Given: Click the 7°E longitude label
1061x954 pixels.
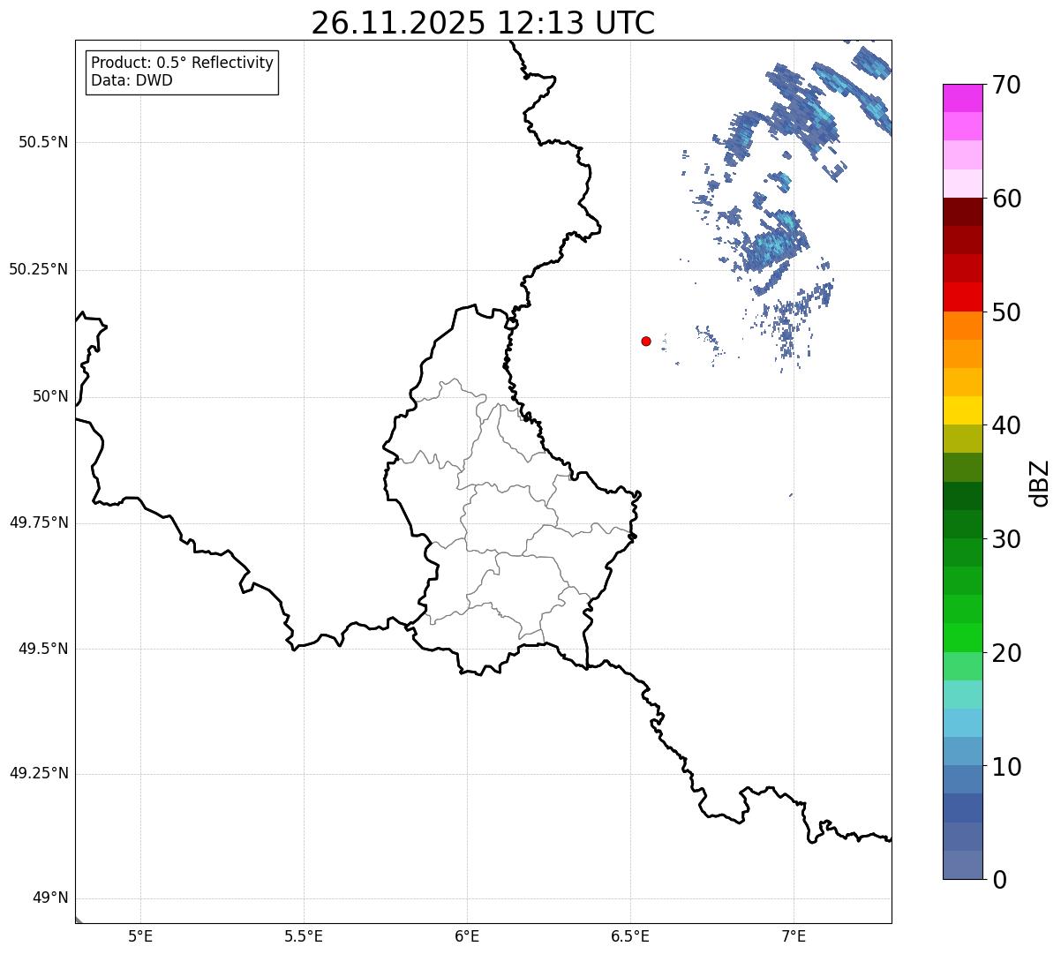Looking at the screenshot, I should click(794, 935).
